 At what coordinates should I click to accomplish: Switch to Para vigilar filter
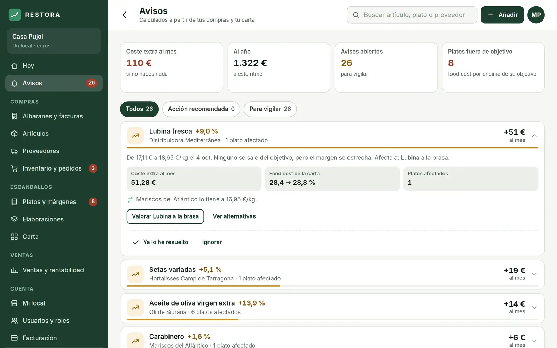tap(270, 109)
